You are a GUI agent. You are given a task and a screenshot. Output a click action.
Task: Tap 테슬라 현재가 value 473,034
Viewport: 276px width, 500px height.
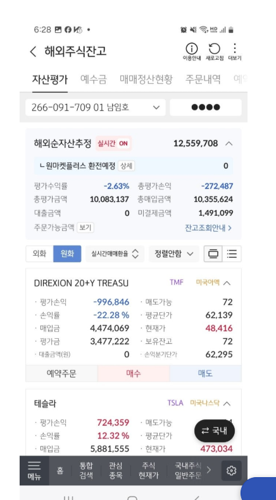[216, 449]
